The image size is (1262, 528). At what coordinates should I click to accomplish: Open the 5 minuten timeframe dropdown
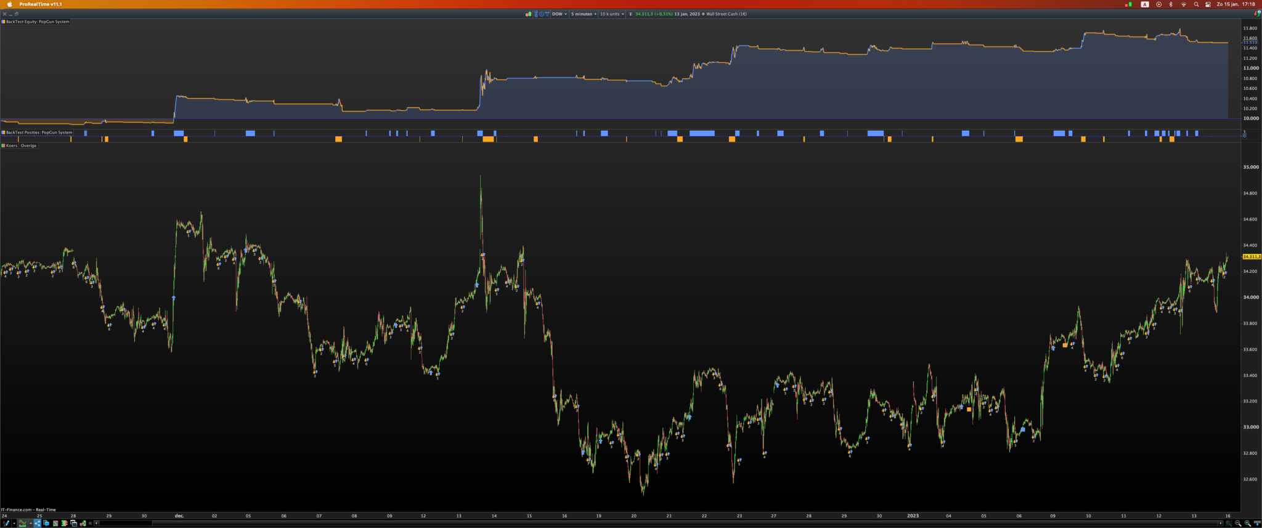coord(584,14)
